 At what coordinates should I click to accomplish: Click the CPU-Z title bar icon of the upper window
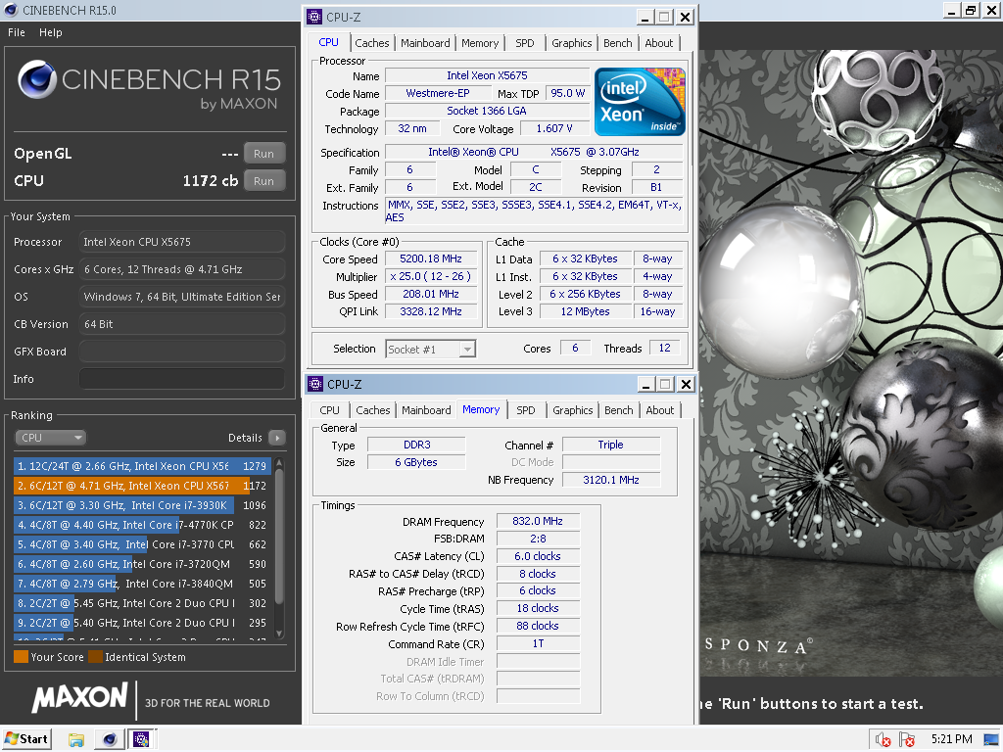pos(314,17)
